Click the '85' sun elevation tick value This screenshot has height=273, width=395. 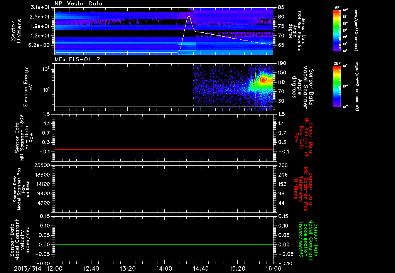(x=281, y=7)
